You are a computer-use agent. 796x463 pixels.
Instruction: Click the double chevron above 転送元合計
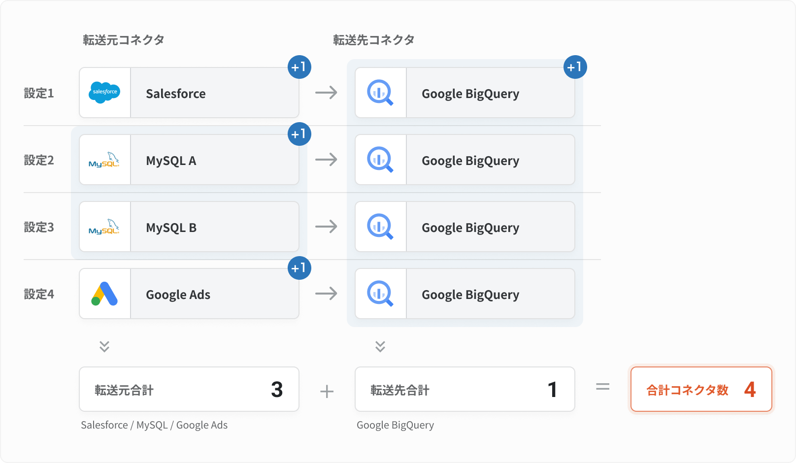[104, 346]
